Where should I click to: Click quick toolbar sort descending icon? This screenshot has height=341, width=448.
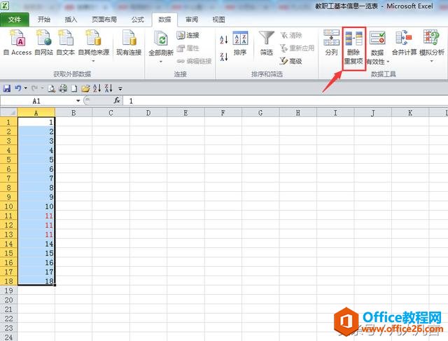[x=108, y=88]
